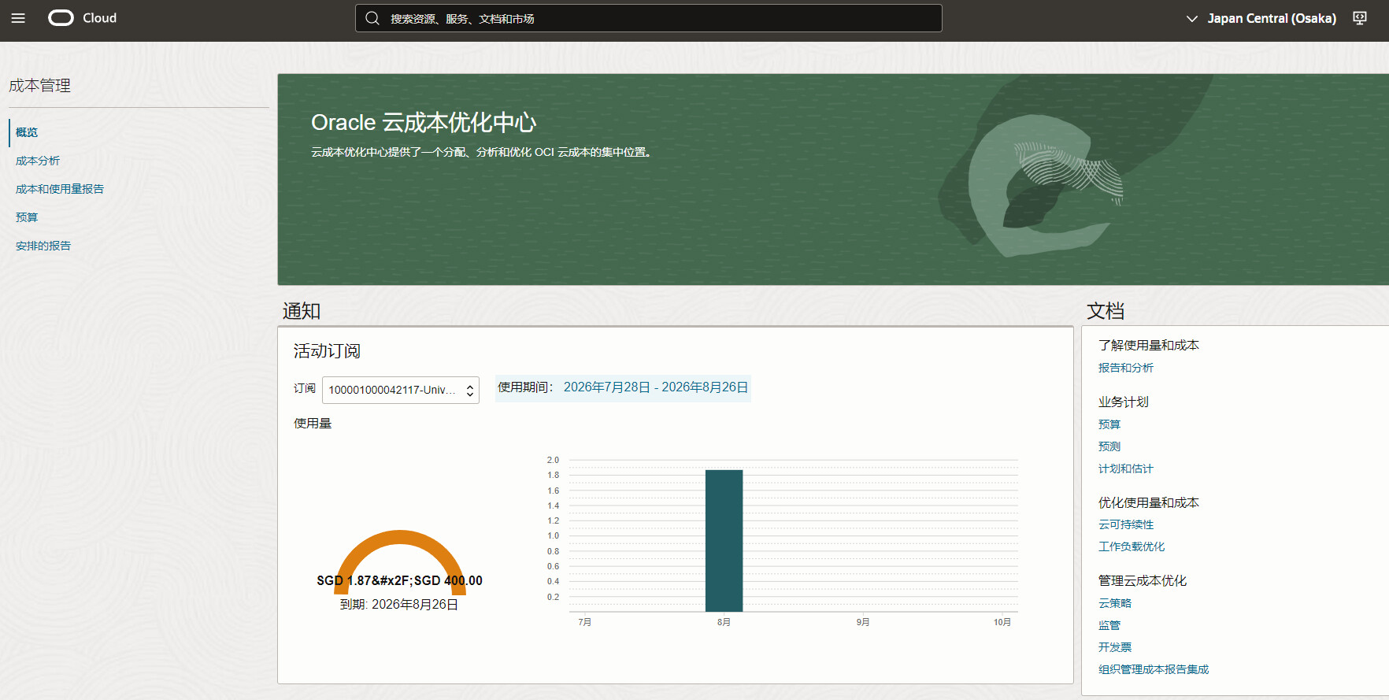
Task: Click the Oracle 云成本优化中心 banner title
Action: (424, 123)
